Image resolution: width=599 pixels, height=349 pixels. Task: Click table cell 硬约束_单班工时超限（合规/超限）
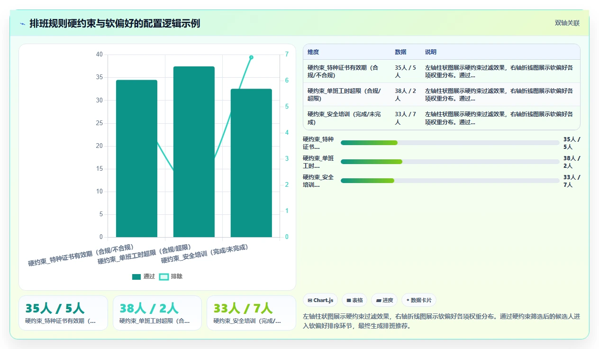tap(347, 94)
